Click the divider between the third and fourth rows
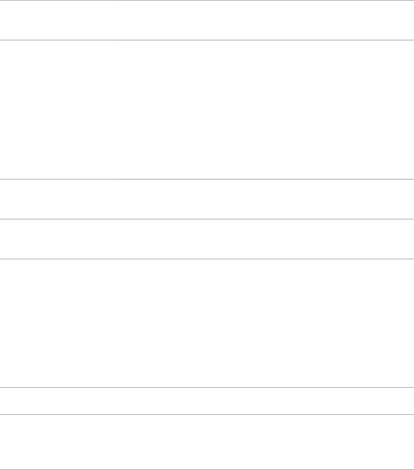Viewport: 414px width, 470px height. (x=207, y=219)
